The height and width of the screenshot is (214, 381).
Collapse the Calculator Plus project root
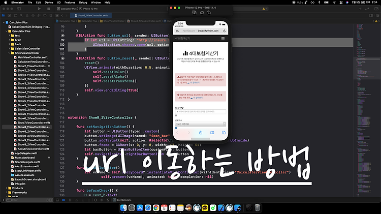[x=4, y=22]
